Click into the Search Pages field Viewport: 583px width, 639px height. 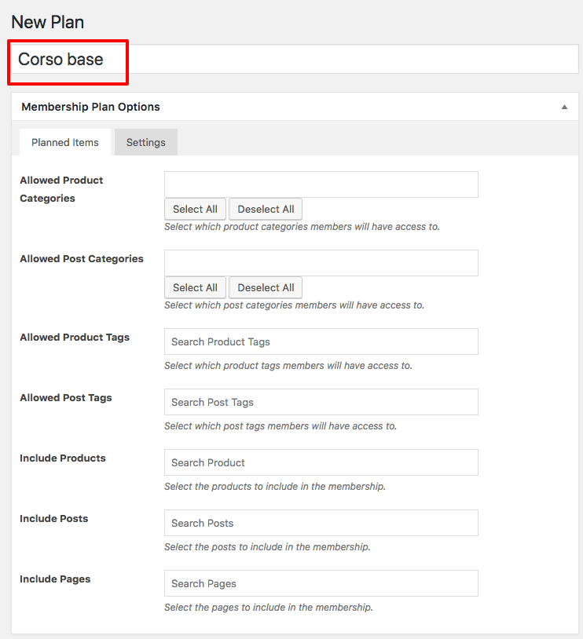coord(321,583)
